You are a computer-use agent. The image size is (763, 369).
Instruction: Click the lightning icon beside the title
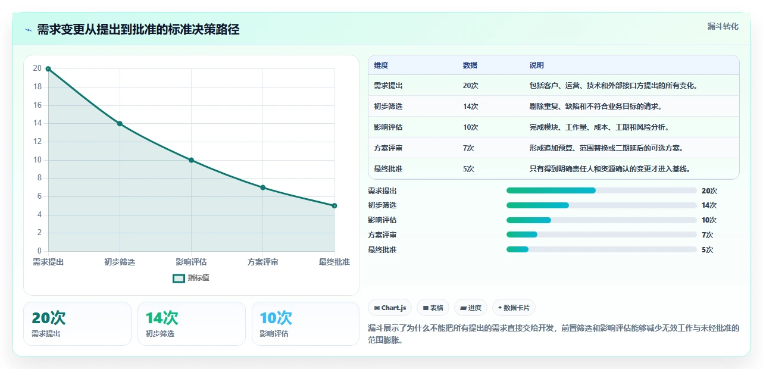28,30
